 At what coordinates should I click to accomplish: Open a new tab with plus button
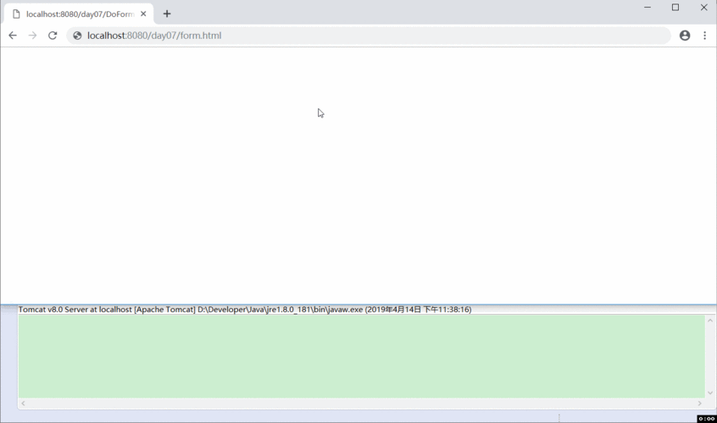(167, 14)
